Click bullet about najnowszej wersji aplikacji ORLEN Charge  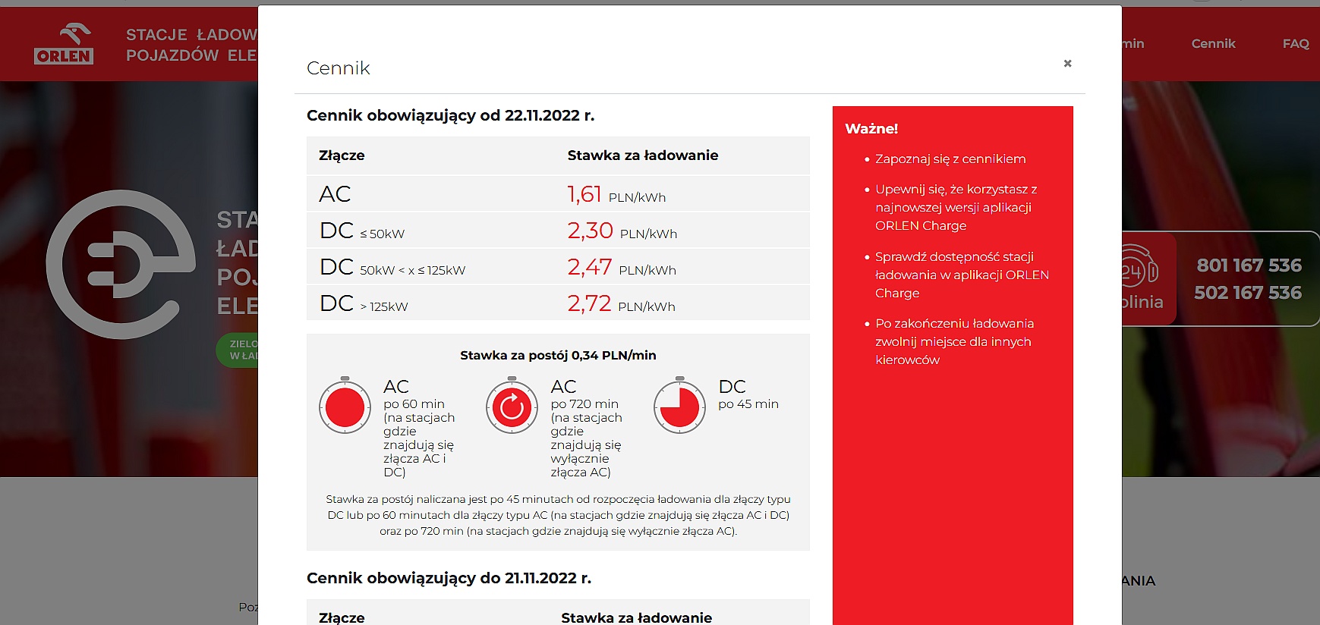[956, 208]
